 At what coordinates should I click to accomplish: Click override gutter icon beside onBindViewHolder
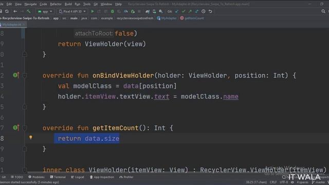point(16,75)
